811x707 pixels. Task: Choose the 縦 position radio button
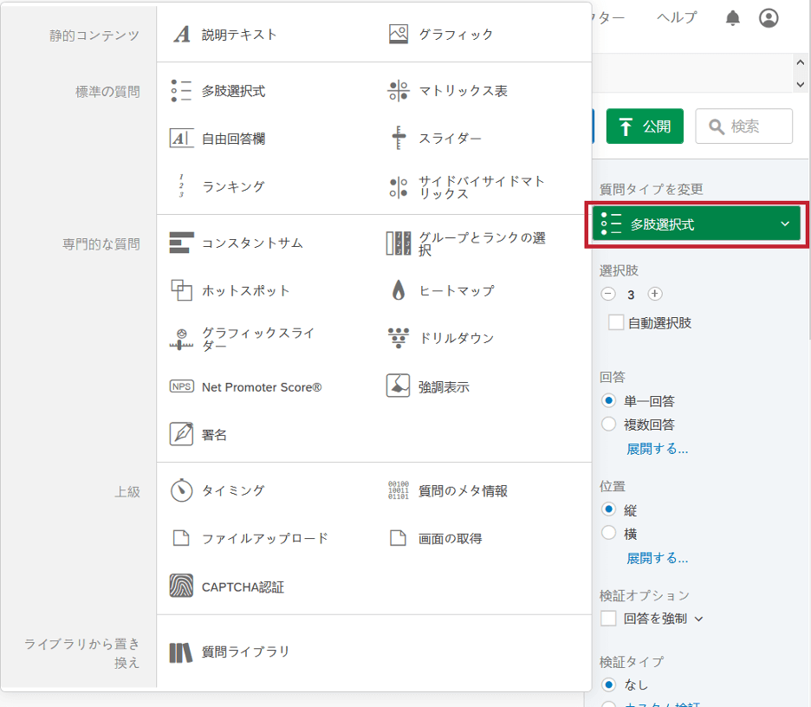609,509
